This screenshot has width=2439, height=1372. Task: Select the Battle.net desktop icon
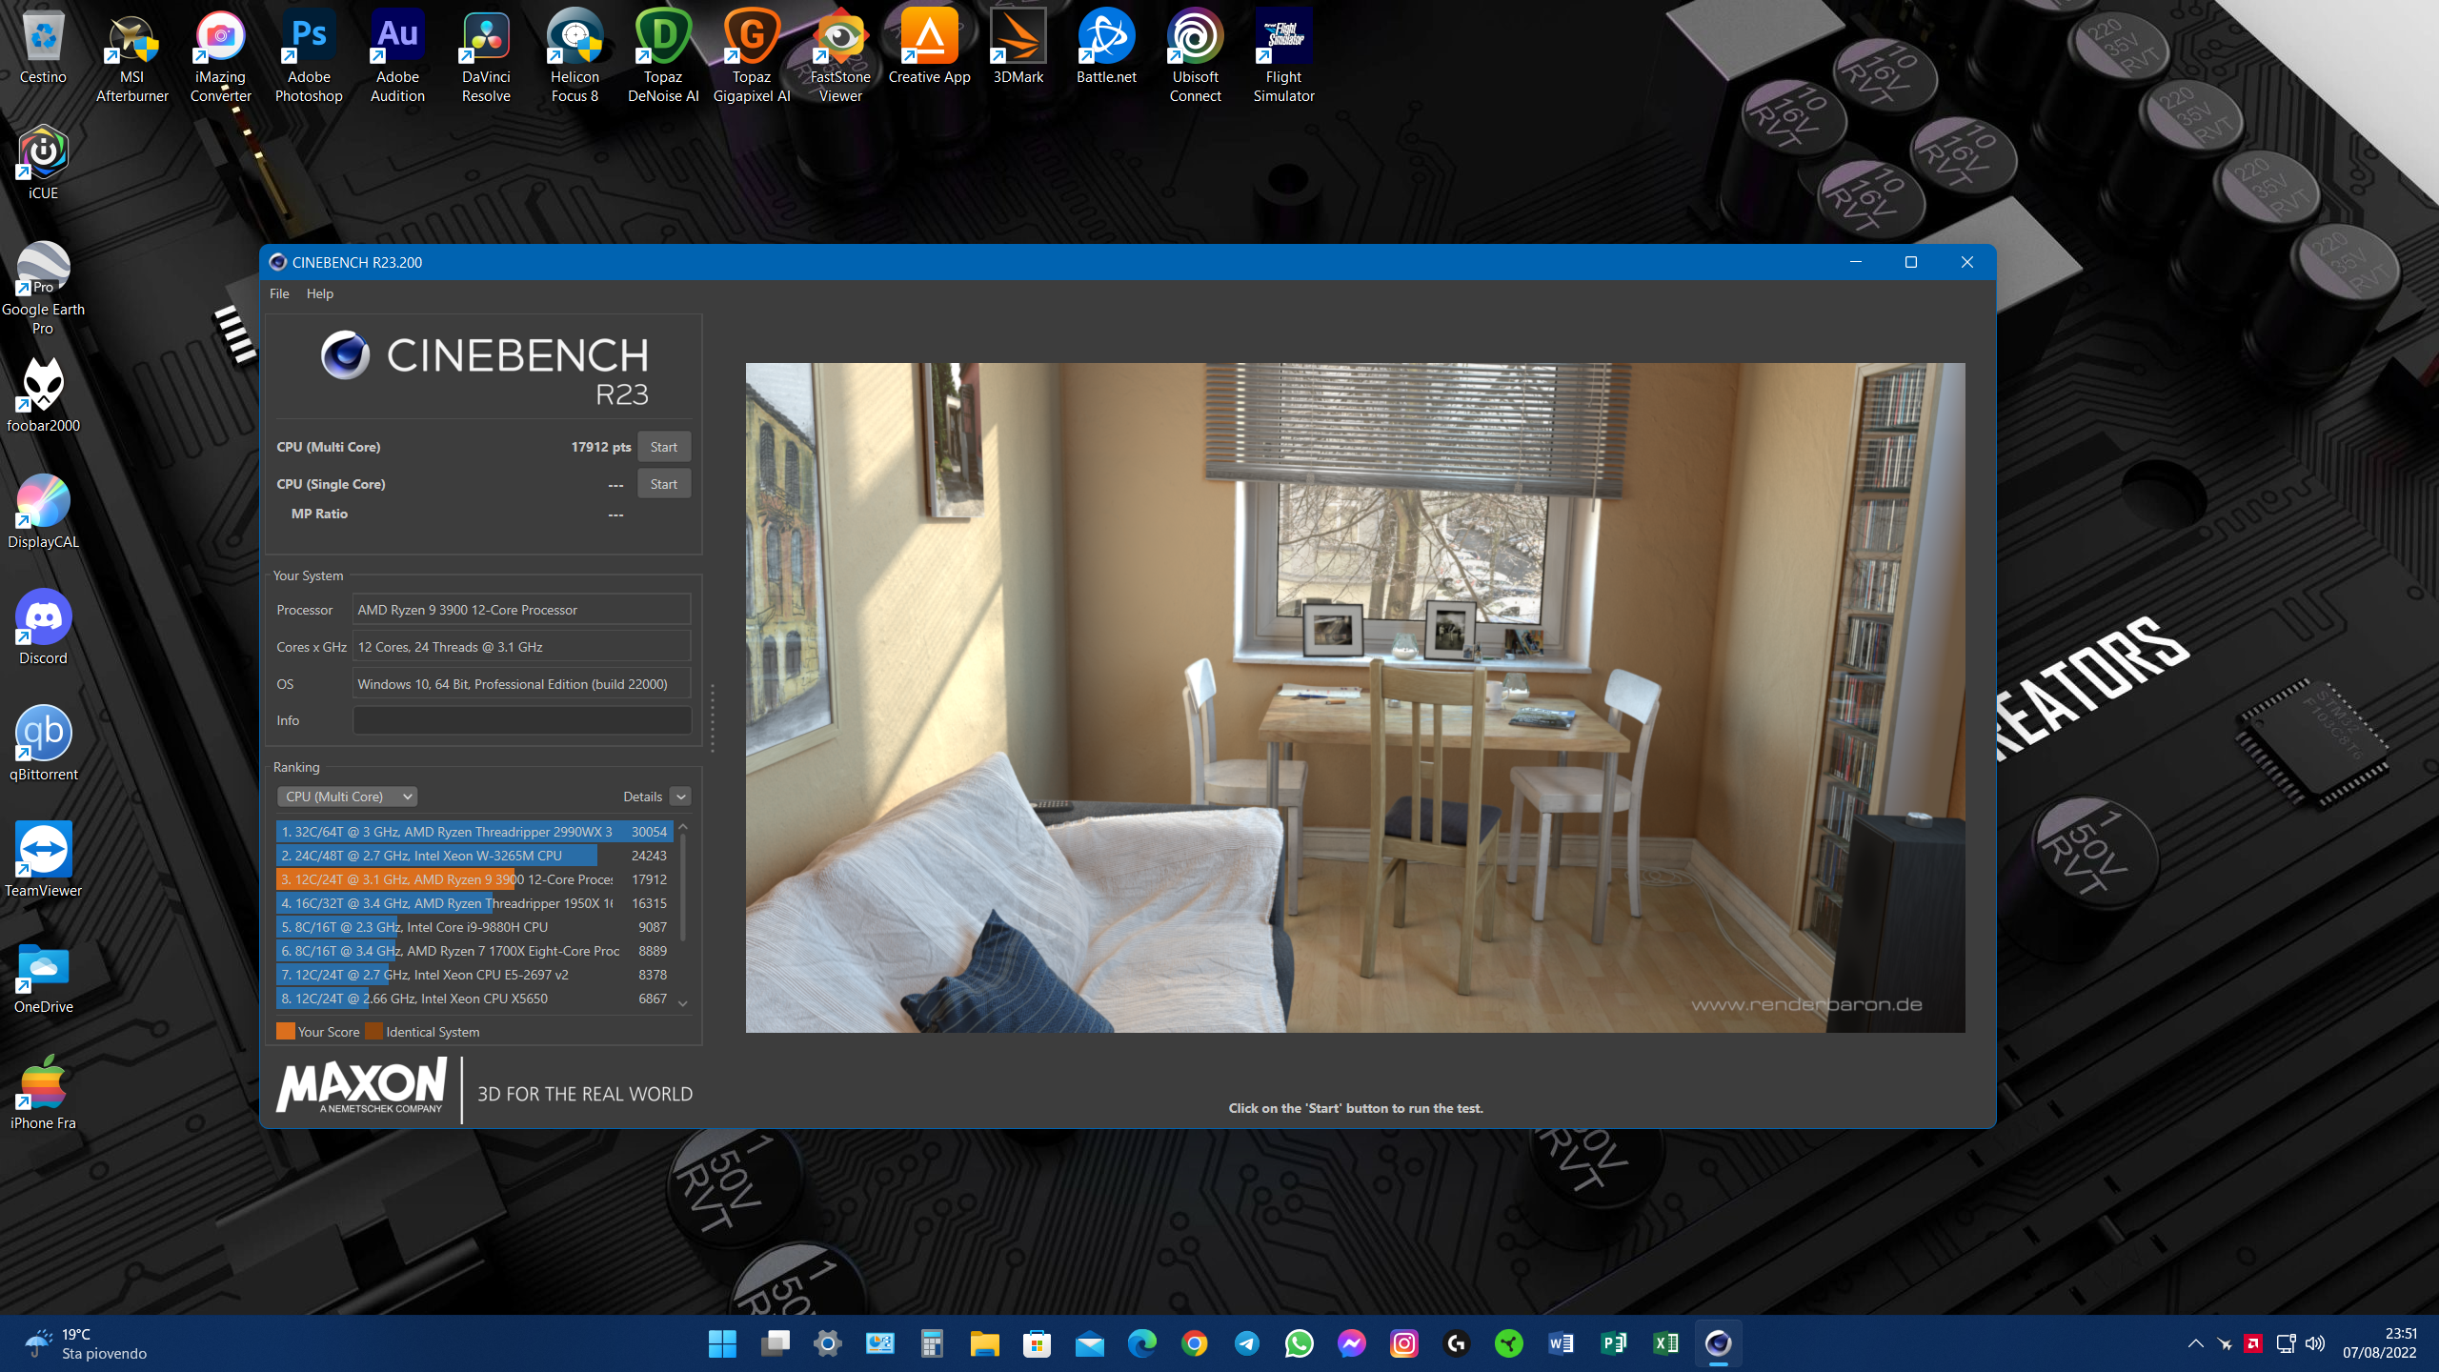pyautogui.click(x=1106, y=48)
